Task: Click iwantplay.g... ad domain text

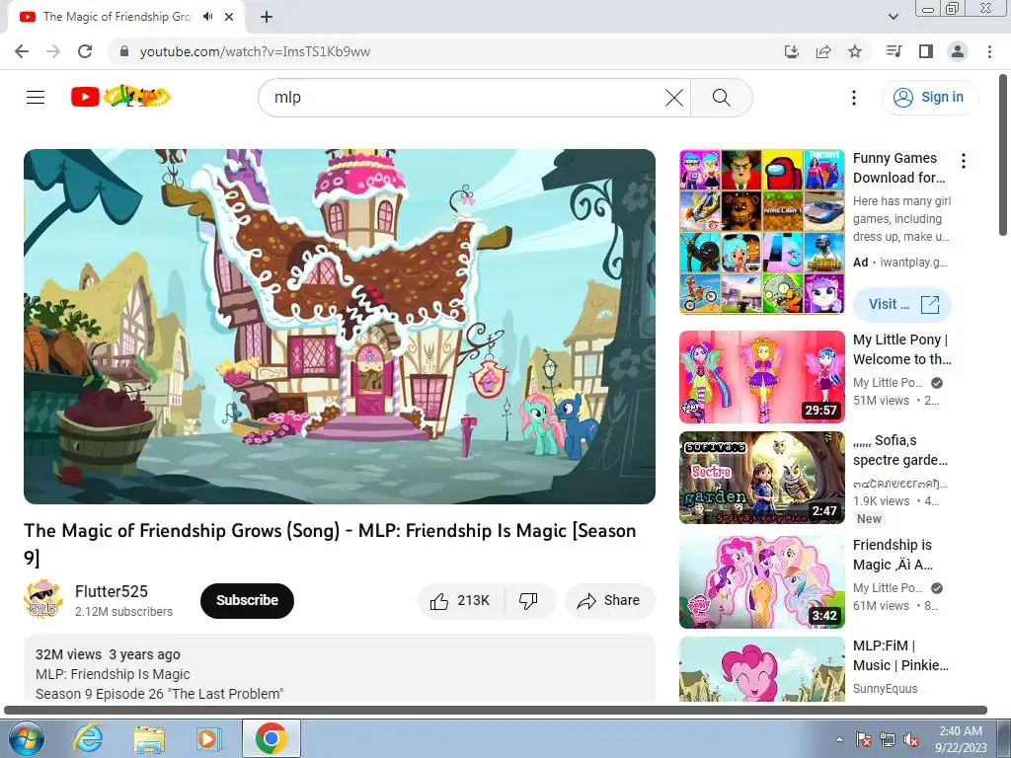Action: coord(913,263)
